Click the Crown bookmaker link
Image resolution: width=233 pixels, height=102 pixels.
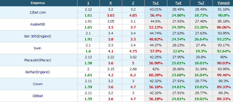coord(37,84)
